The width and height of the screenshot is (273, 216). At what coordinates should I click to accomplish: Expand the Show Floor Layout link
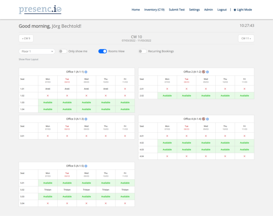(x=28, y=59)
